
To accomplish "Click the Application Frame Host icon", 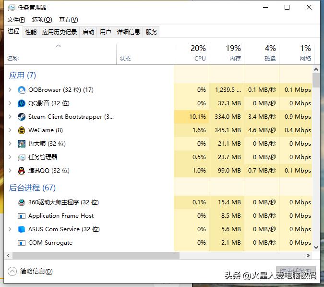I will 22,216.
